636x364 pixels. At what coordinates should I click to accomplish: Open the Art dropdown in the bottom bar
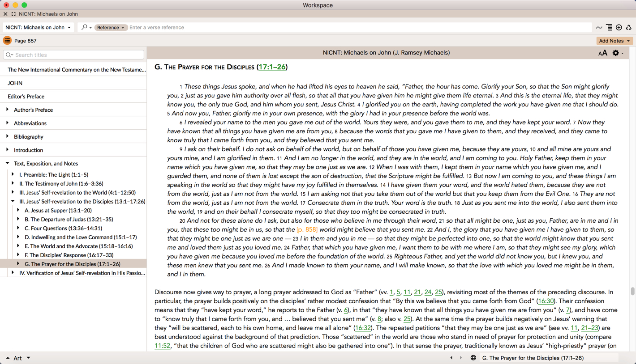[x=28, y=358]
